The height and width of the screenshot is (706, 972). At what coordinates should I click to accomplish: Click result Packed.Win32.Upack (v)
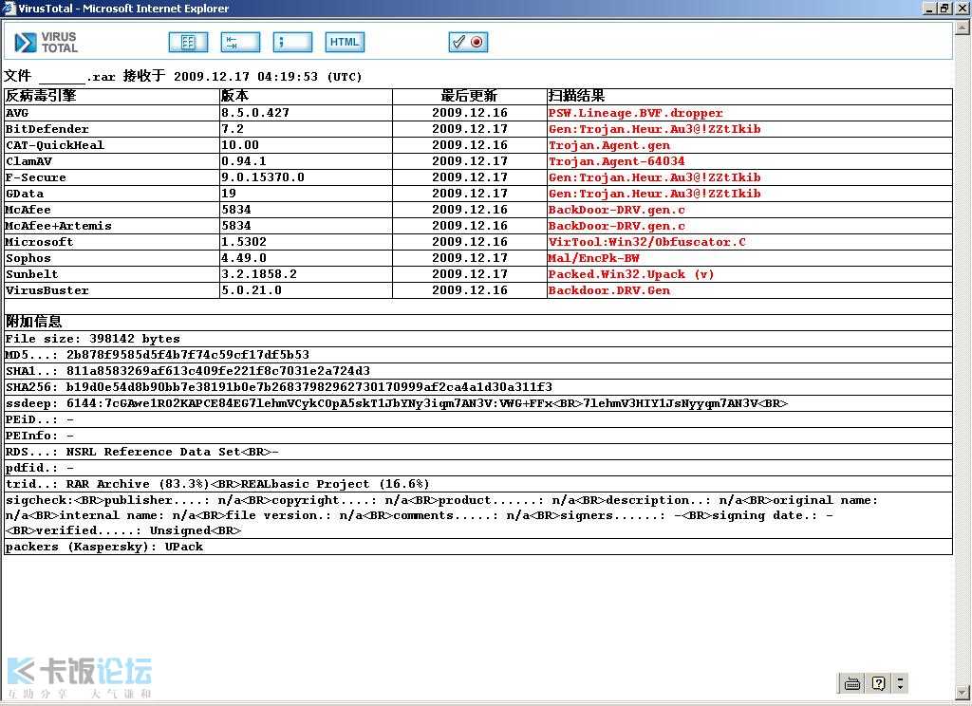631,274
